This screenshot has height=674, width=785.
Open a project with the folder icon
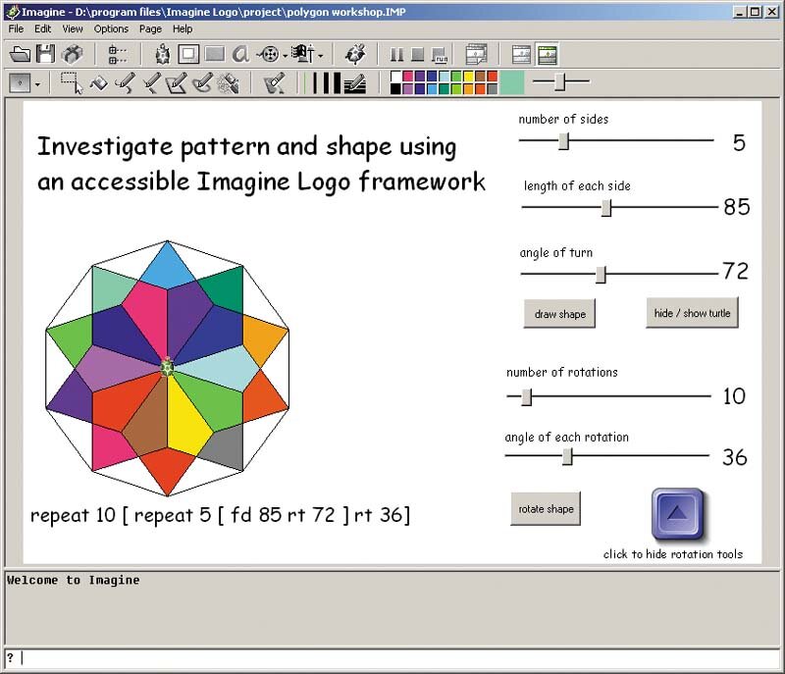(20, 54)
